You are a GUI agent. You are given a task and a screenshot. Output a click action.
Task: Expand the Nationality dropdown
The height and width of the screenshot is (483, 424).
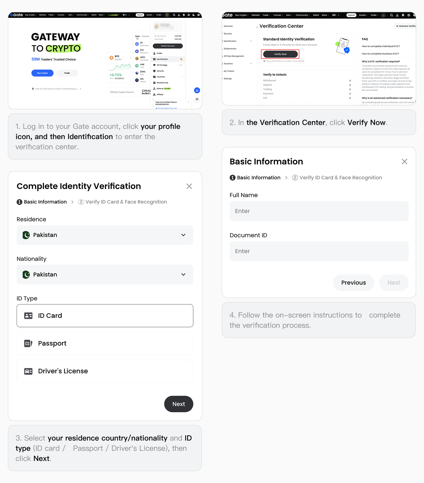coord(105,275)
